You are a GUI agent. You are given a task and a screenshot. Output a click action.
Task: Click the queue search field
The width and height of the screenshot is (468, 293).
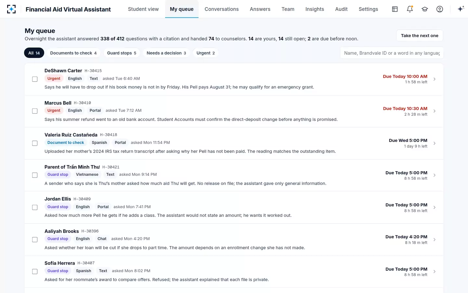tap(392, 53)
